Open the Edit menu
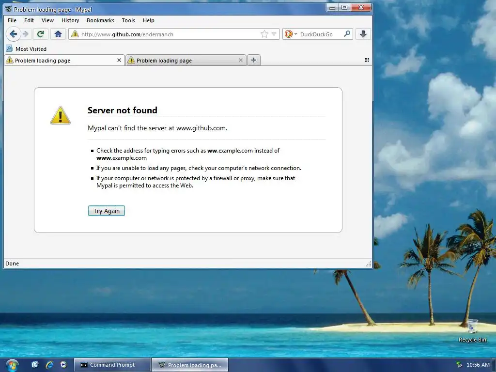496x372 pixels. (x=29, y=20)
